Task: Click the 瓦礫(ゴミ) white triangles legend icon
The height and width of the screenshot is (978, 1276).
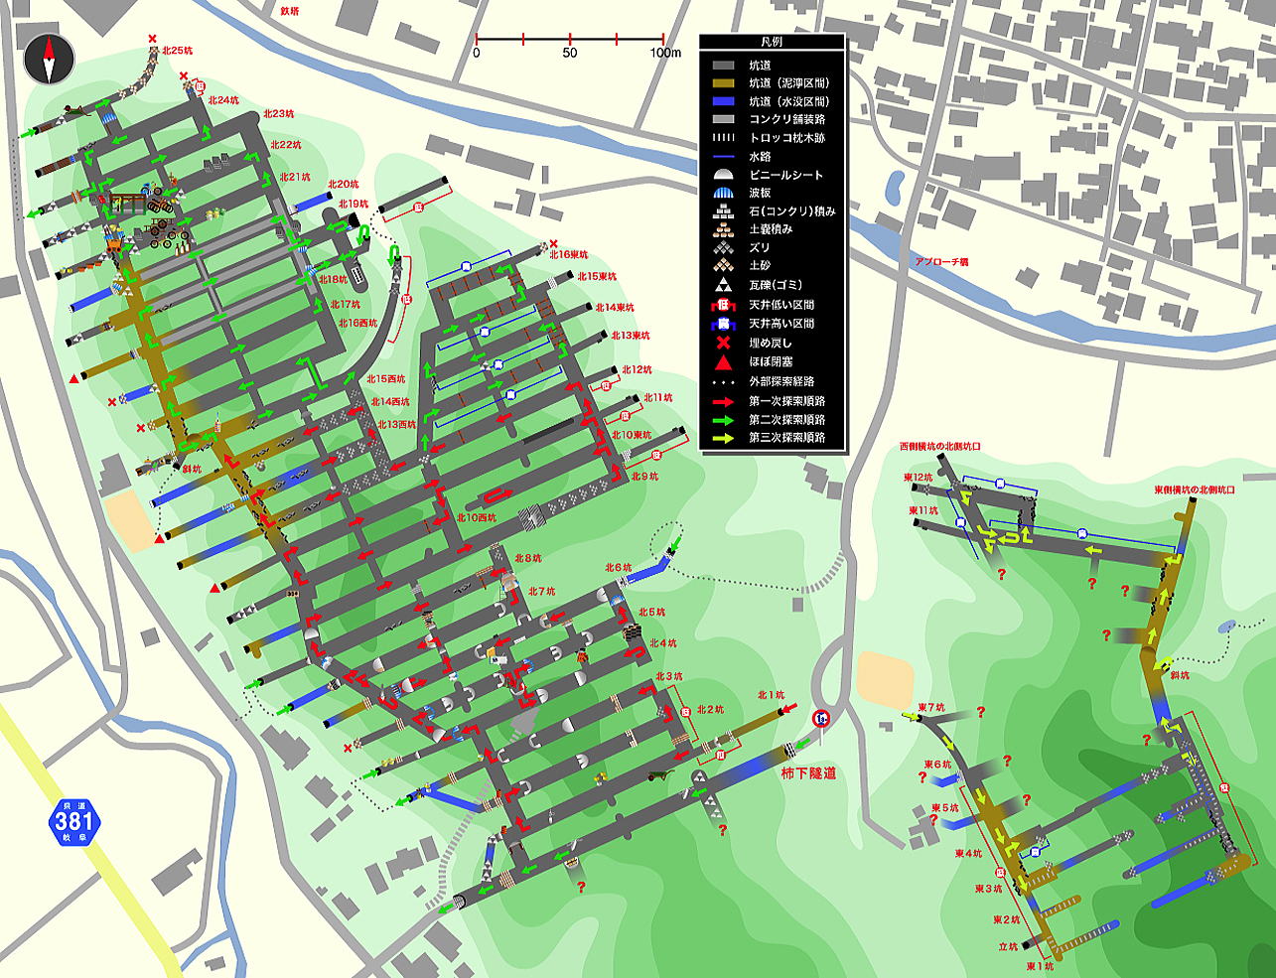Action: [723, 285]
